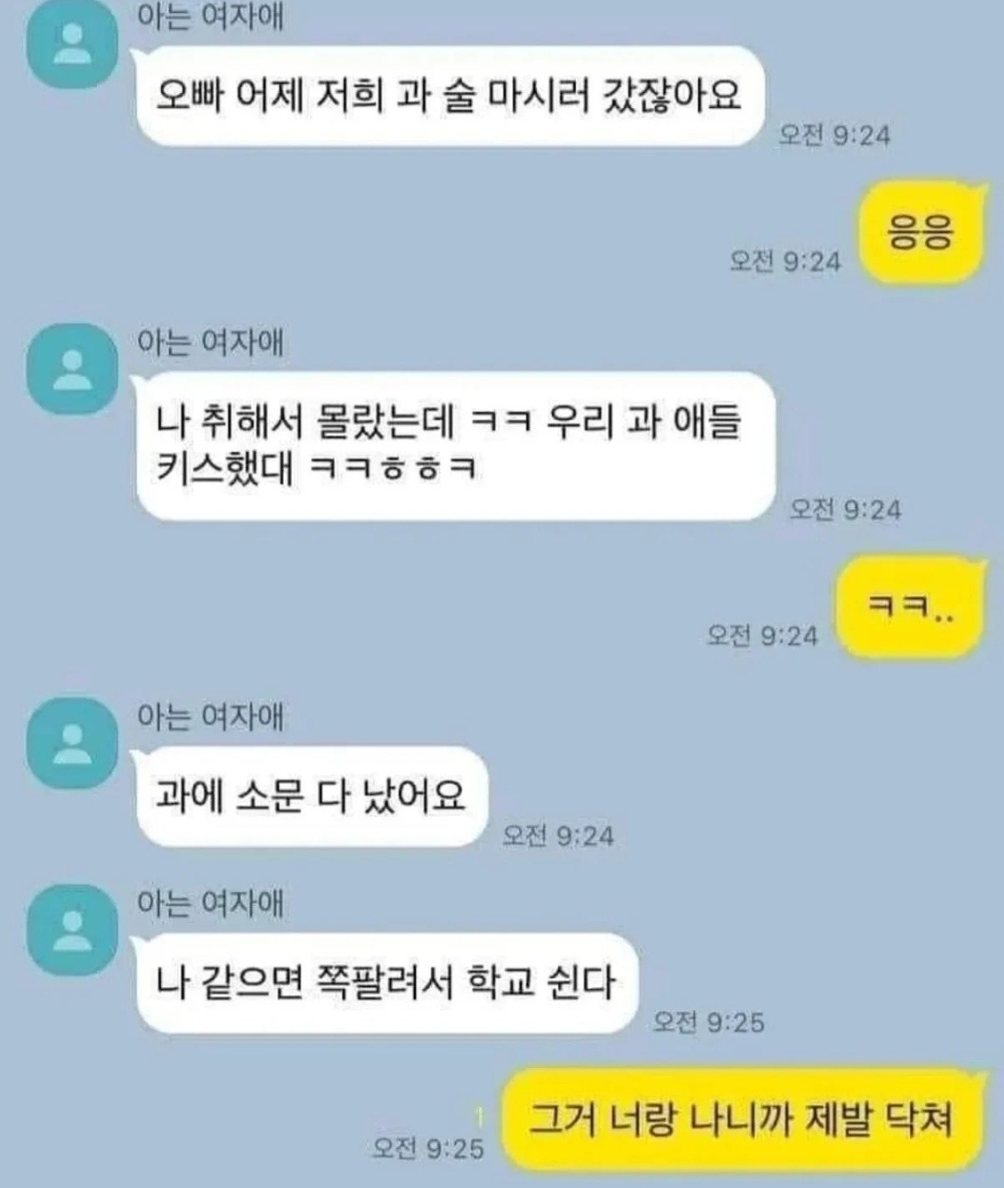
Task: Tap the yellow 'ㅋㅋ..' reply bubble
Action: point(910,607)
